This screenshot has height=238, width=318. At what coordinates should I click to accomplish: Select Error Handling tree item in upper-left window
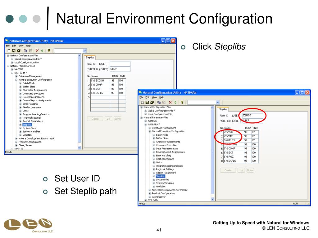(x=30, y=104)
